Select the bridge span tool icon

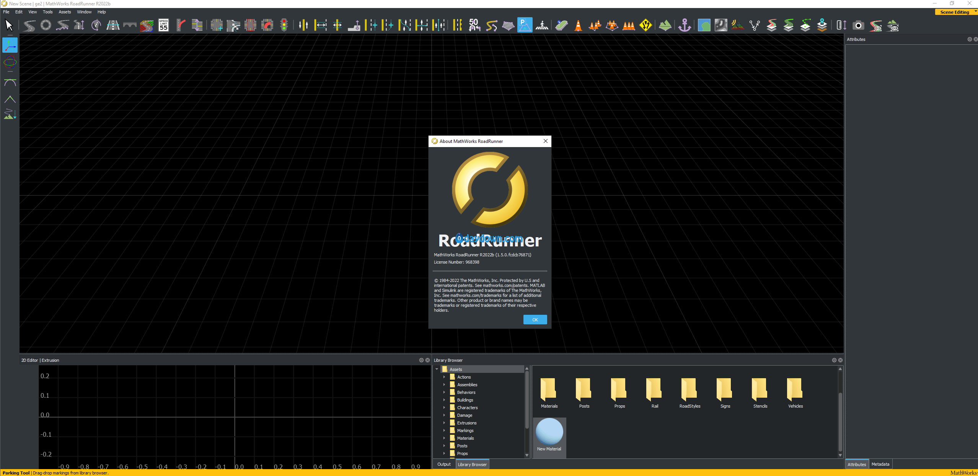[130, 26]
